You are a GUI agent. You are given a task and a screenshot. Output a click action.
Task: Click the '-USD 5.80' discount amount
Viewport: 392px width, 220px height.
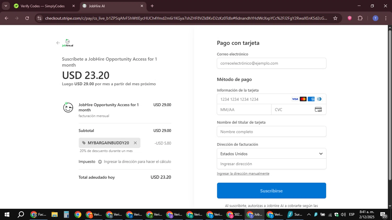pyautogui.click(x=163, y=143)
